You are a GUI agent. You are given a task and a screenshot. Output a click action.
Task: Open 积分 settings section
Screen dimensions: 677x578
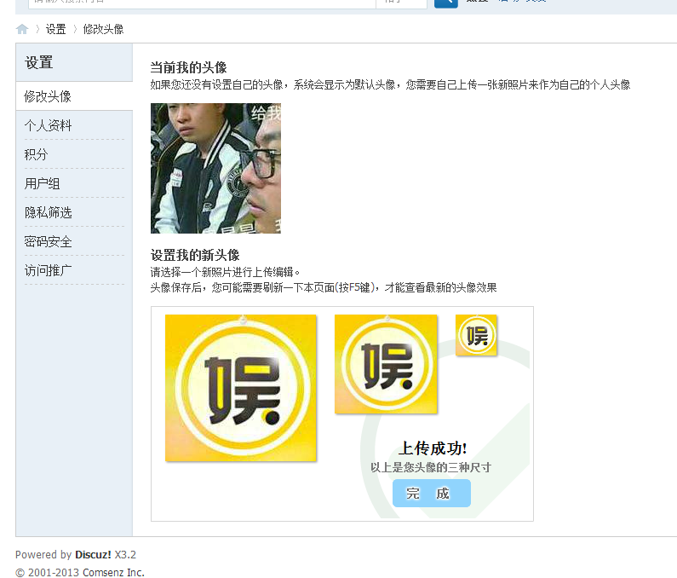(37, 154)
